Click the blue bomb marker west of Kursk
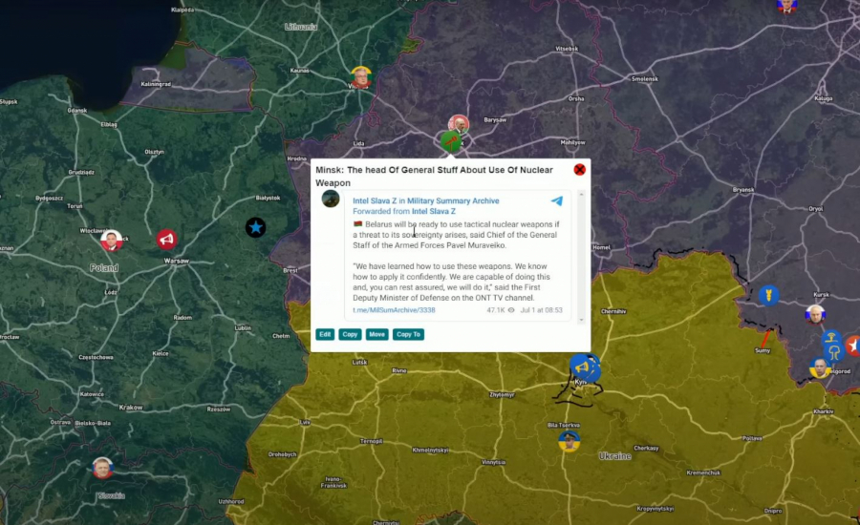Viewport: 860px width, 525px height. pyautogui.click(x=768, y=295)
